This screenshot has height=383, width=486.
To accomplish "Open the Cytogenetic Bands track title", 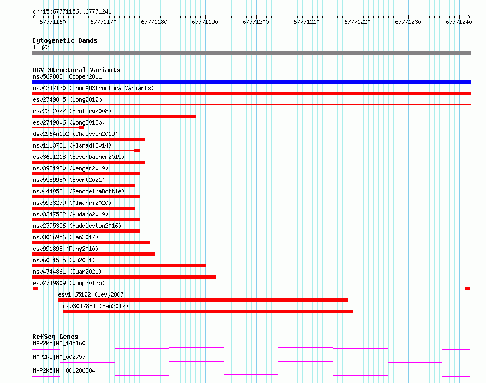I will tap(65, 40).
